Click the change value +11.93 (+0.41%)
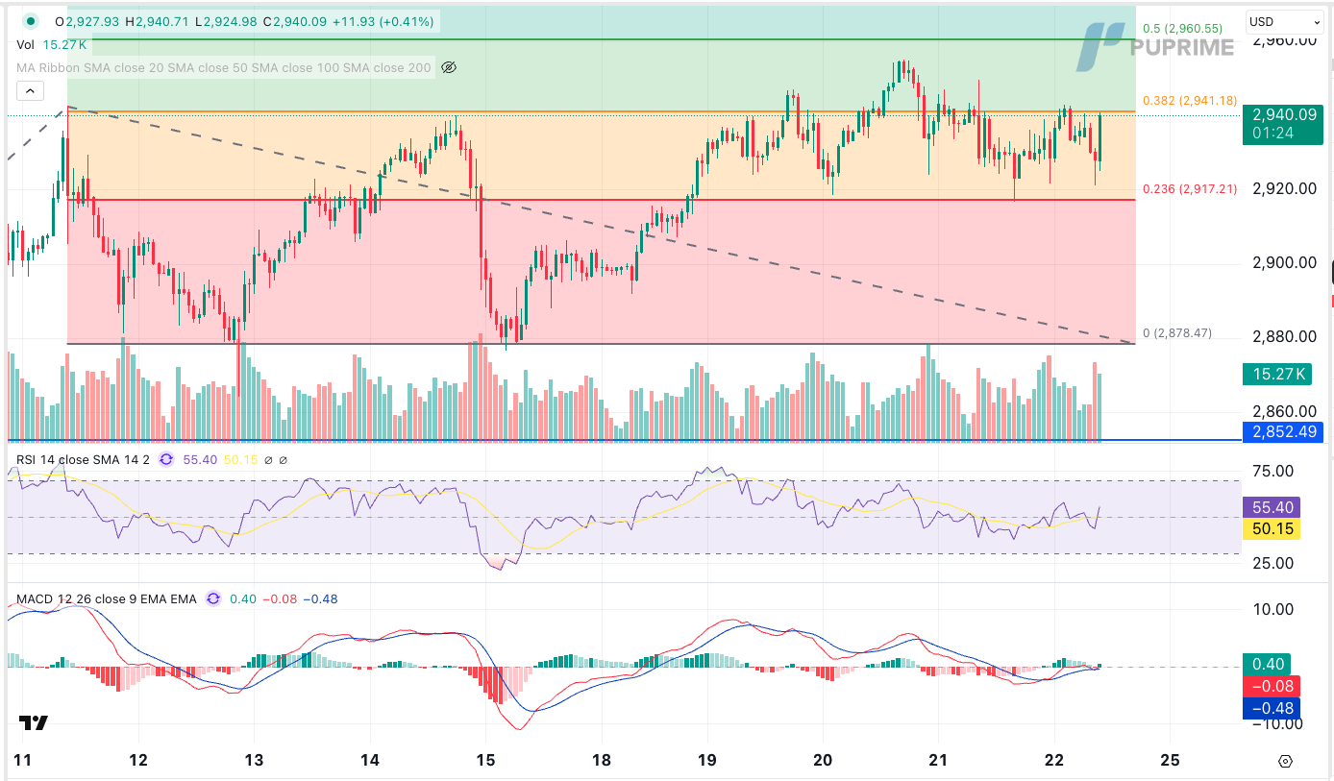The image size is (1334, 781). coord(382,21)
